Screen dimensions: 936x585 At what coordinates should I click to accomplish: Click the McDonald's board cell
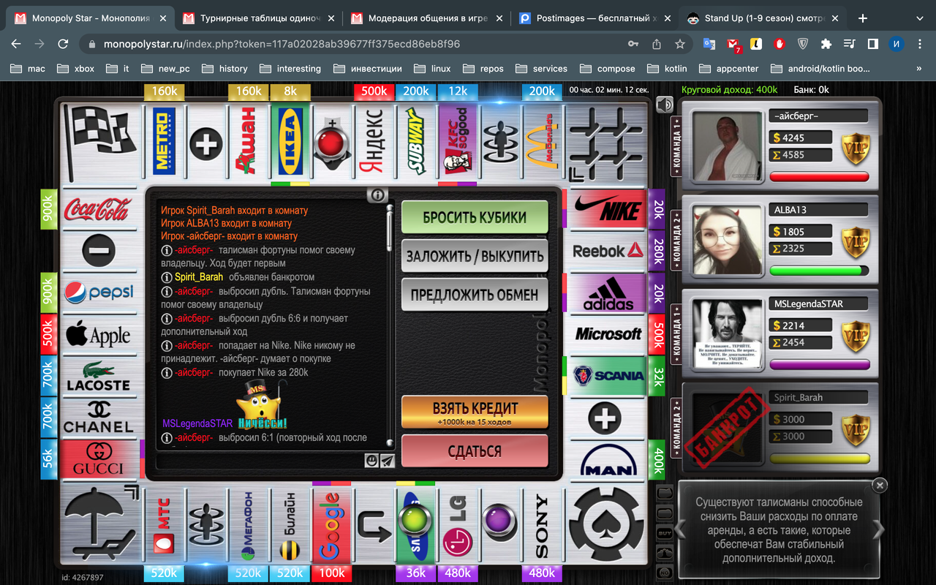point(542,142)
